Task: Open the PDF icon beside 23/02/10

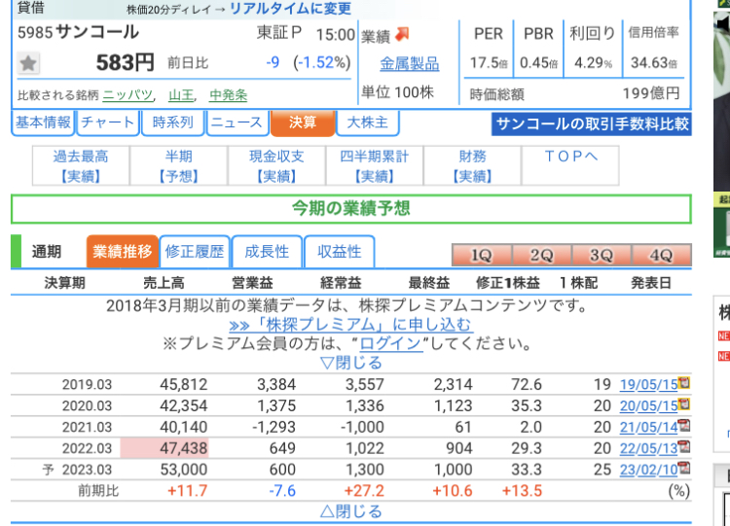Action: click(684, 468)
